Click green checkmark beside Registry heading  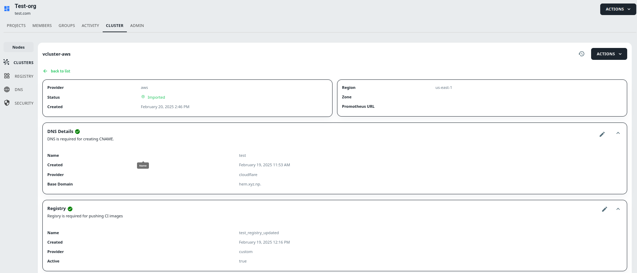click(x=70, y=209)
